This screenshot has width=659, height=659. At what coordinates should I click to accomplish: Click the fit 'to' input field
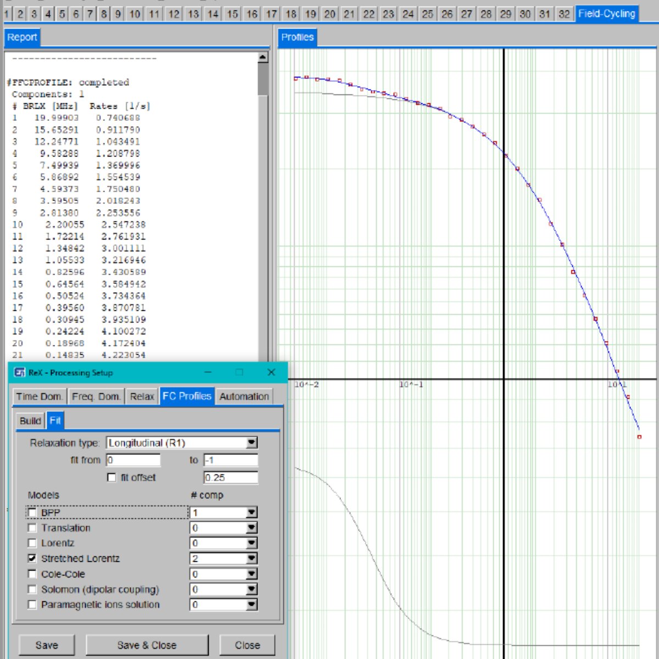click(x=231, y=460)
